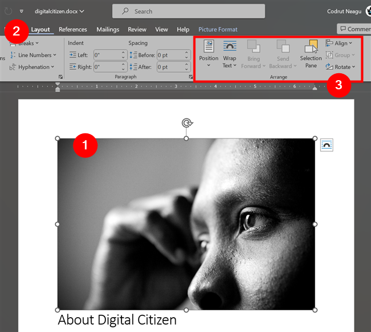The height and width of the screenshot is (332, 371).
Task: Click the right indent marker on ruler
Action: pyautogui.click(x=315, y=88)
